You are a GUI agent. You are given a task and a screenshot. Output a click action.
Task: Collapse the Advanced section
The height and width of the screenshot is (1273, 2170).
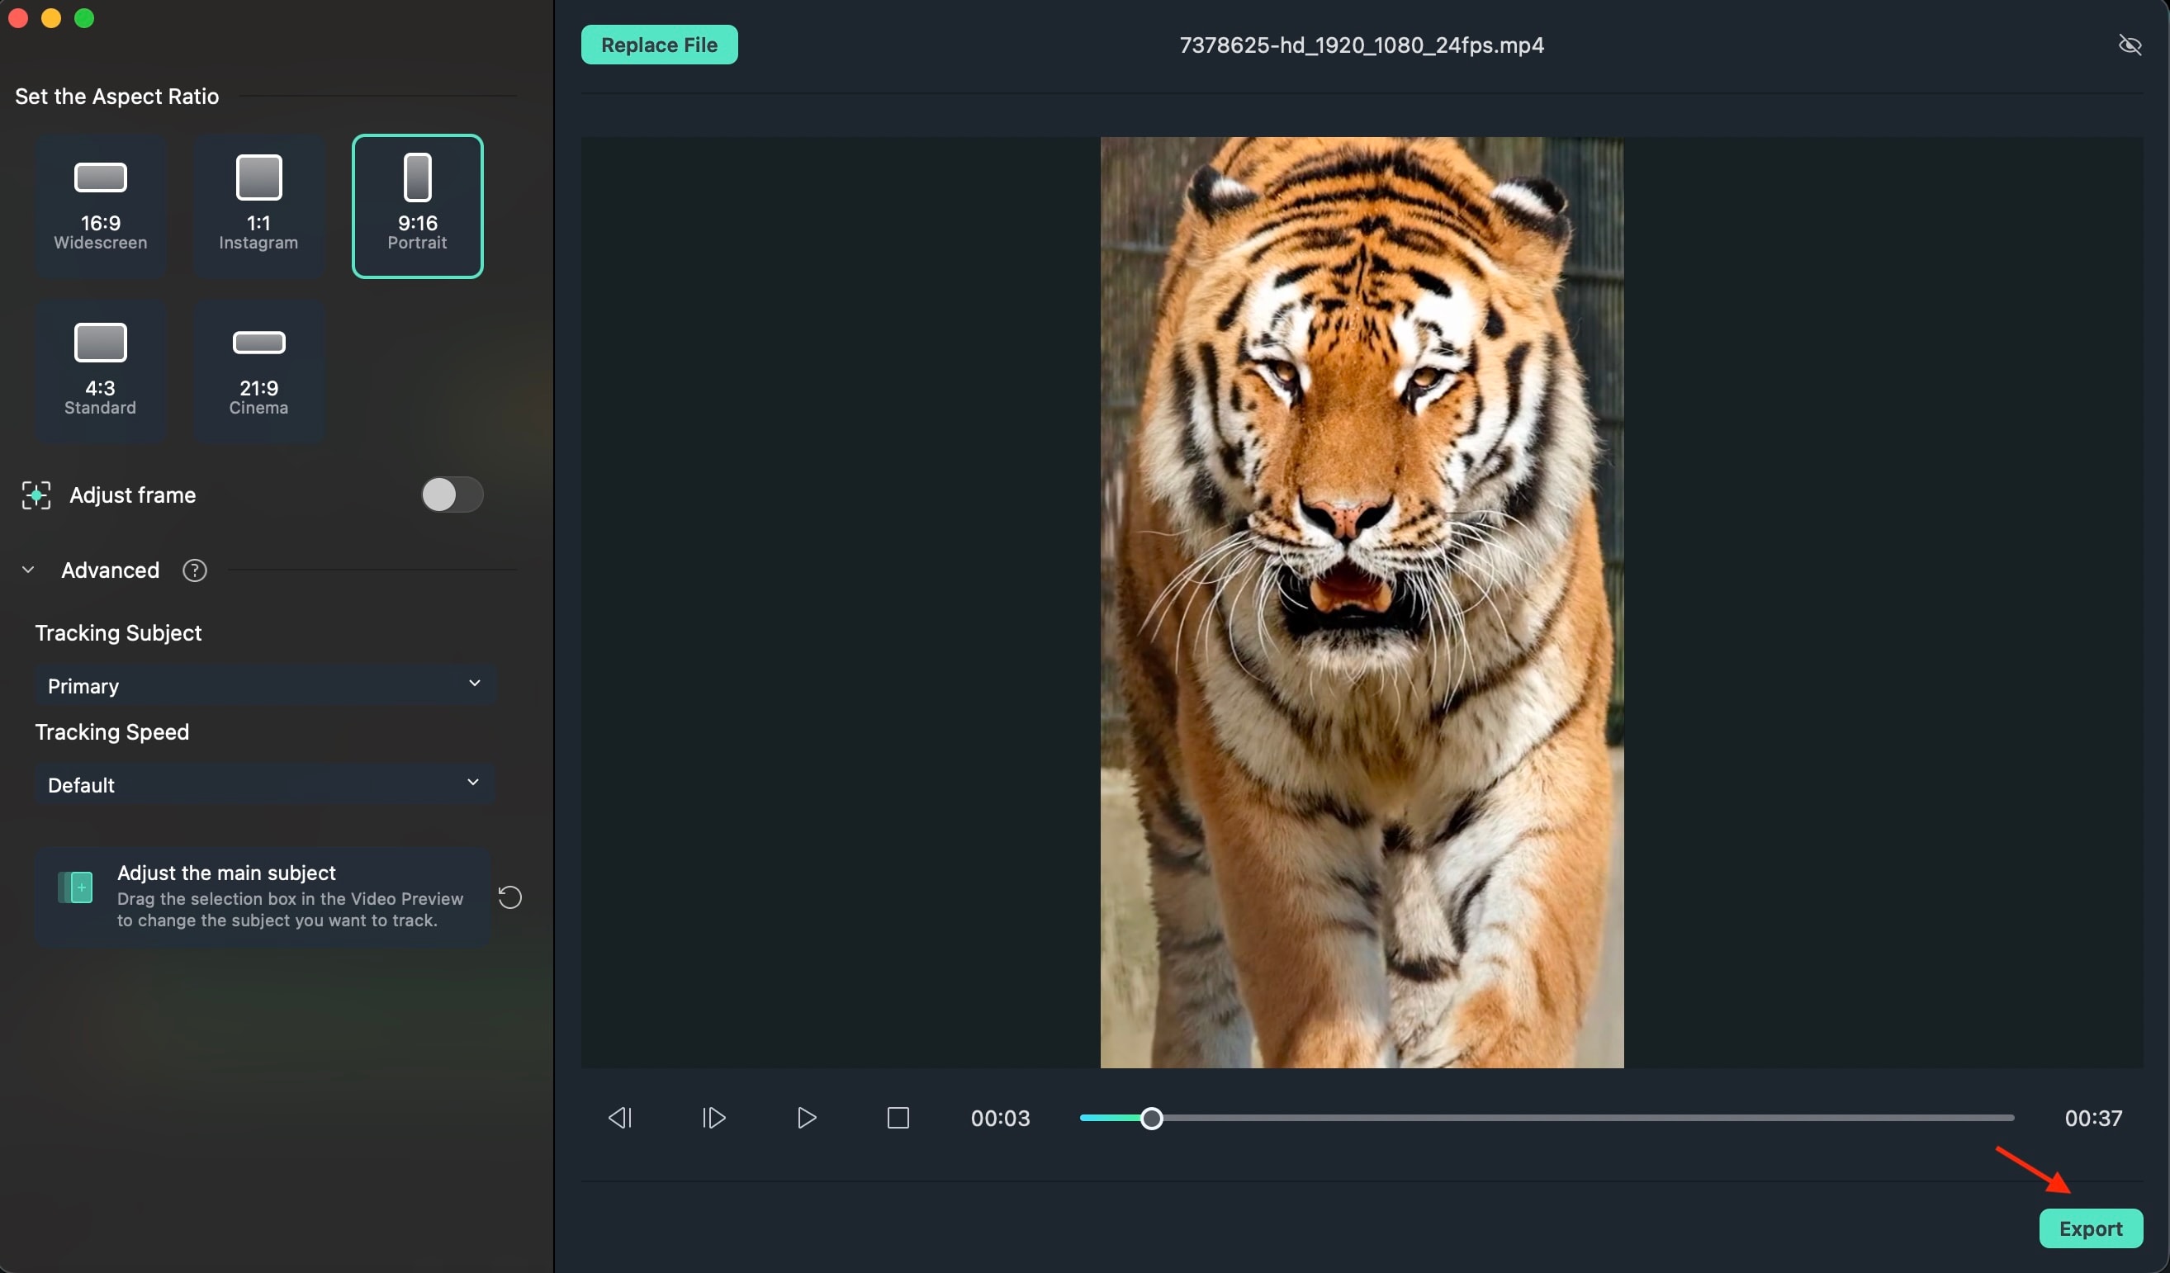coord(28,570)
